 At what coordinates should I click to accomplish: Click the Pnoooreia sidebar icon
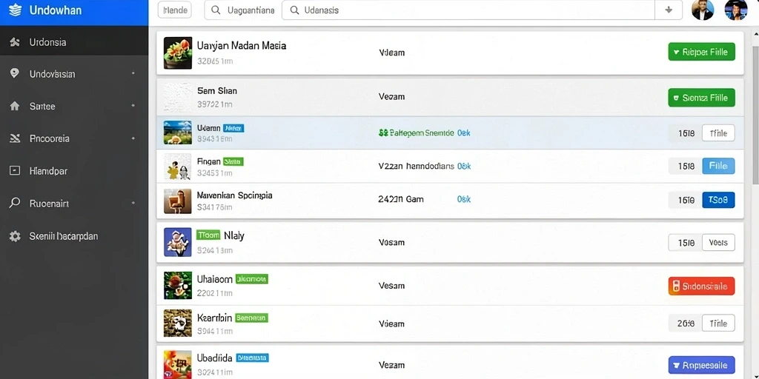[x=15, y=138]
